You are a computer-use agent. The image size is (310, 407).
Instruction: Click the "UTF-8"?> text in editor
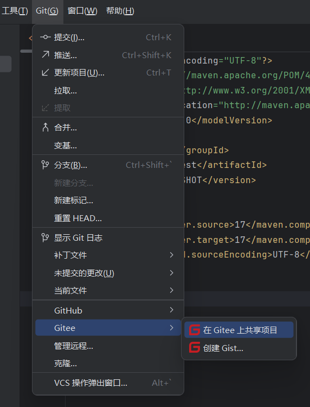(x=248, y=61)
